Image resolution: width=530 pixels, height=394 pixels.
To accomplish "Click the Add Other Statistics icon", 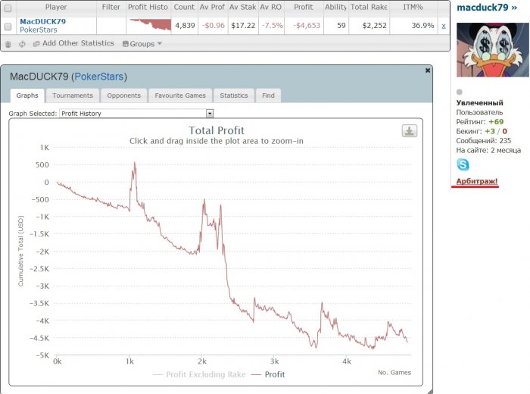I will point(36,44).
